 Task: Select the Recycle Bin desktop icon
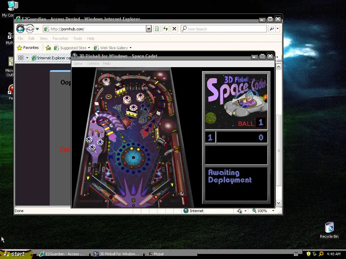tap(329, 230)
